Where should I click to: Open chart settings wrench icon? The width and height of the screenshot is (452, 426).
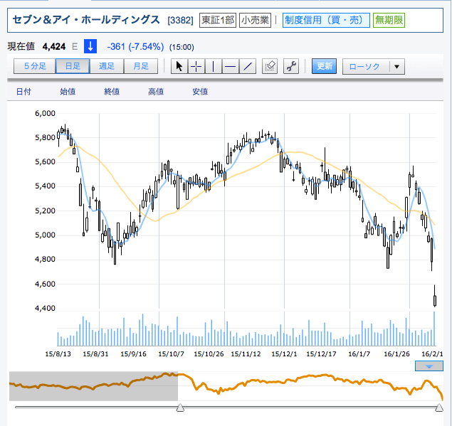click(x=291, y=67)
